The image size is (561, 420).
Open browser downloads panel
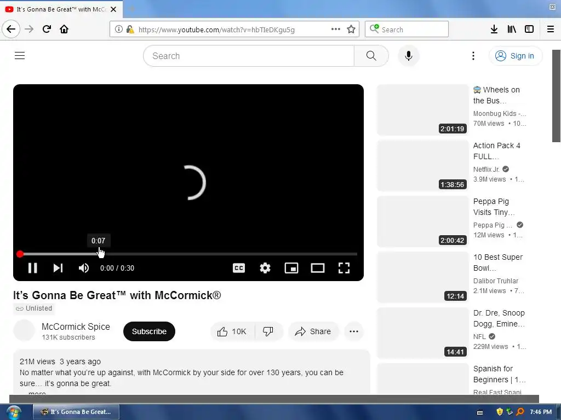[x=494, y=30]
